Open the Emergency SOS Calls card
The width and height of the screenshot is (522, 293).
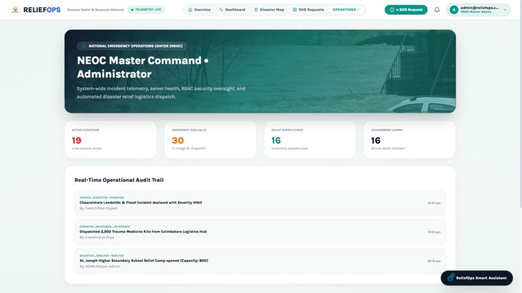click(x=210, y=139)
